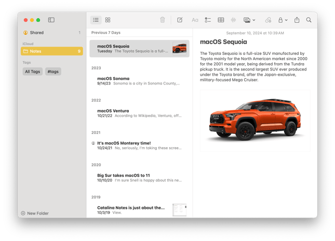Open the lock note dropdown

click(x=283, y=20)
